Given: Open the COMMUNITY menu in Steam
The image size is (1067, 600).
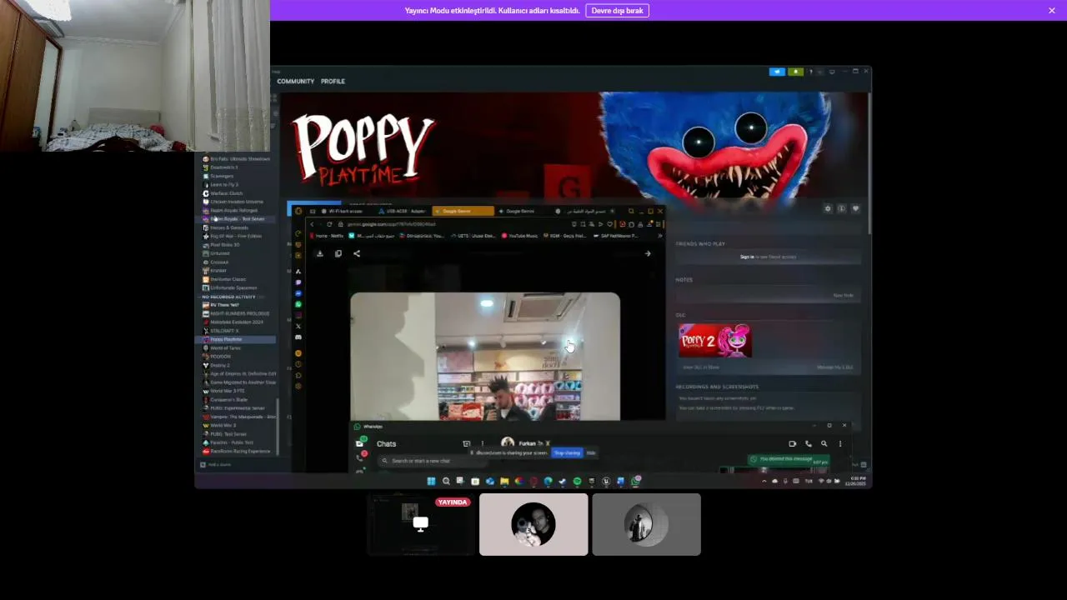Looking at the screenshot, I should [296, 82].
